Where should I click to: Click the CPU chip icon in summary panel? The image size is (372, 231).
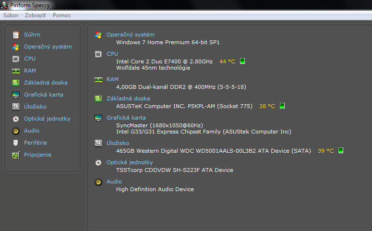tap(98, 54)
